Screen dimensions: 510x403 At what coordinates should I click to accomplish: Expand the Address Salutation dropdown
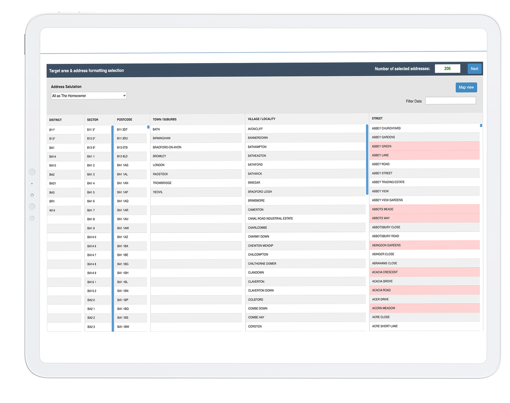click(x=88, y=96)
